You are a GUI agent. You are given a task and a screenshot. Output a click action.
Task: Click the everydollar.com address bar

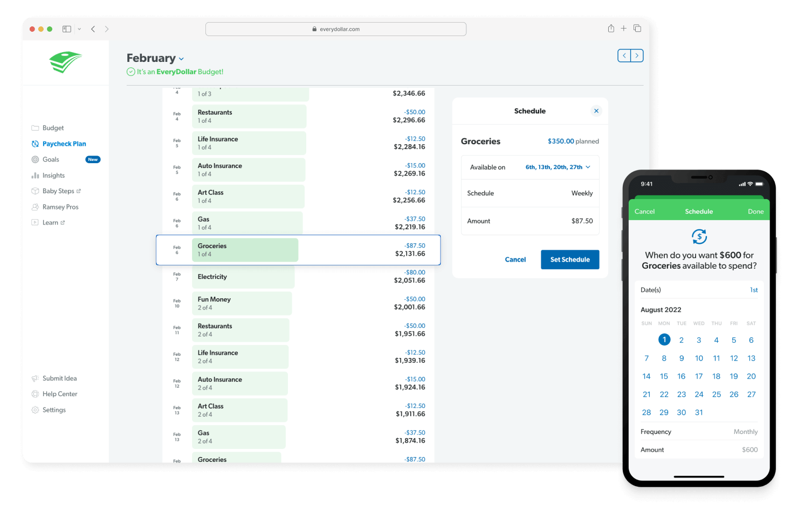click(x=336, y=29)
